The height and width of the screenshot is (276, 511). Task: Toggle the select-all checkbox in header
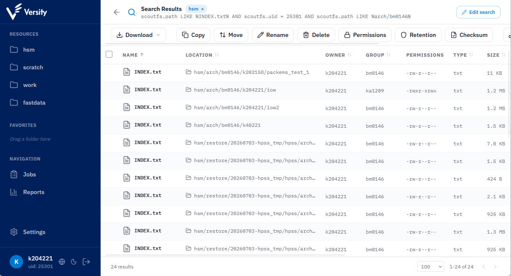click(109, 54)
